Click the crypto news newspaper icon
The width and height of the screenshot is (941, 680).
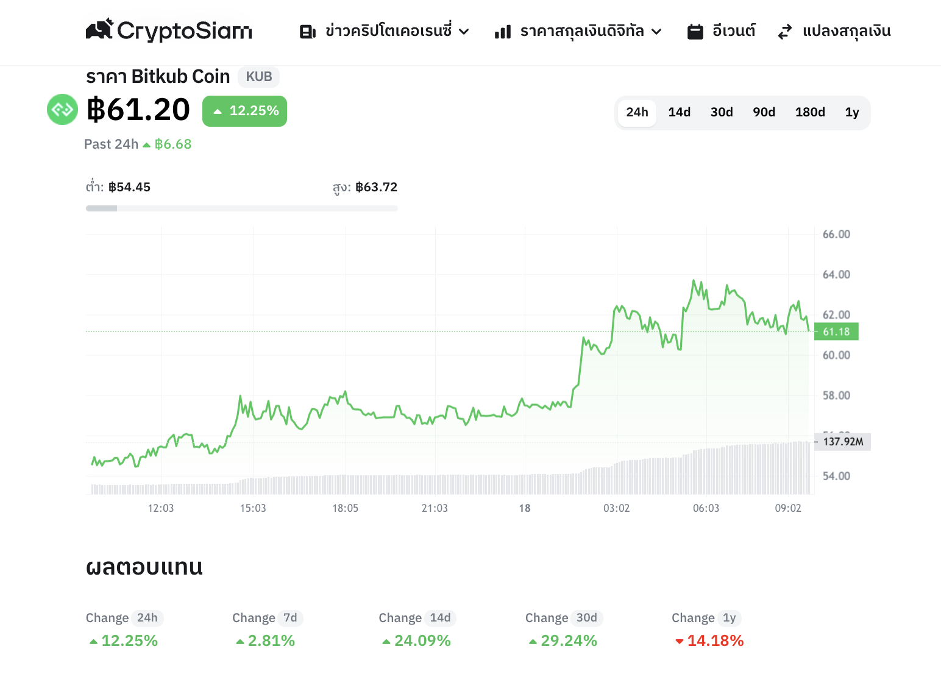(x=308, y=32)
